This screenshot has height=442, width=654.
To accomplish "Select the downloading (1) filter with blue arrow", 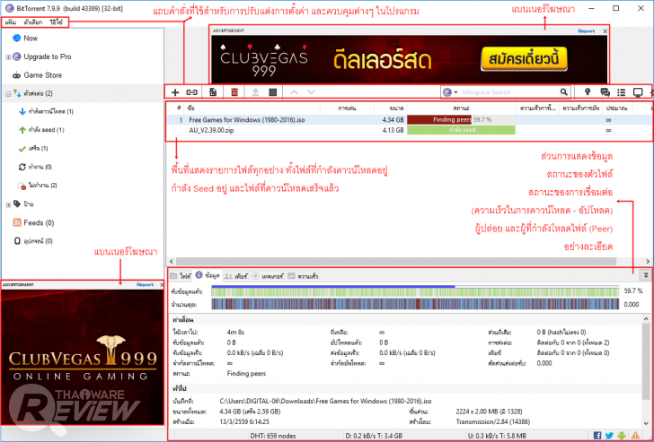I will (x=51, y=111).
